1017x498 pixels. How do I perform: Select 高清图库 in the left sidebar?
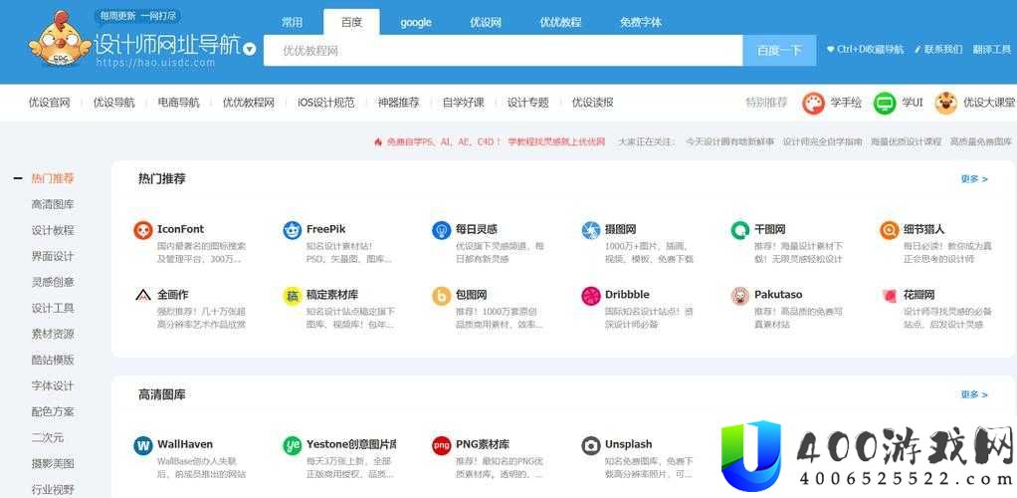click(x=53, y=204)
